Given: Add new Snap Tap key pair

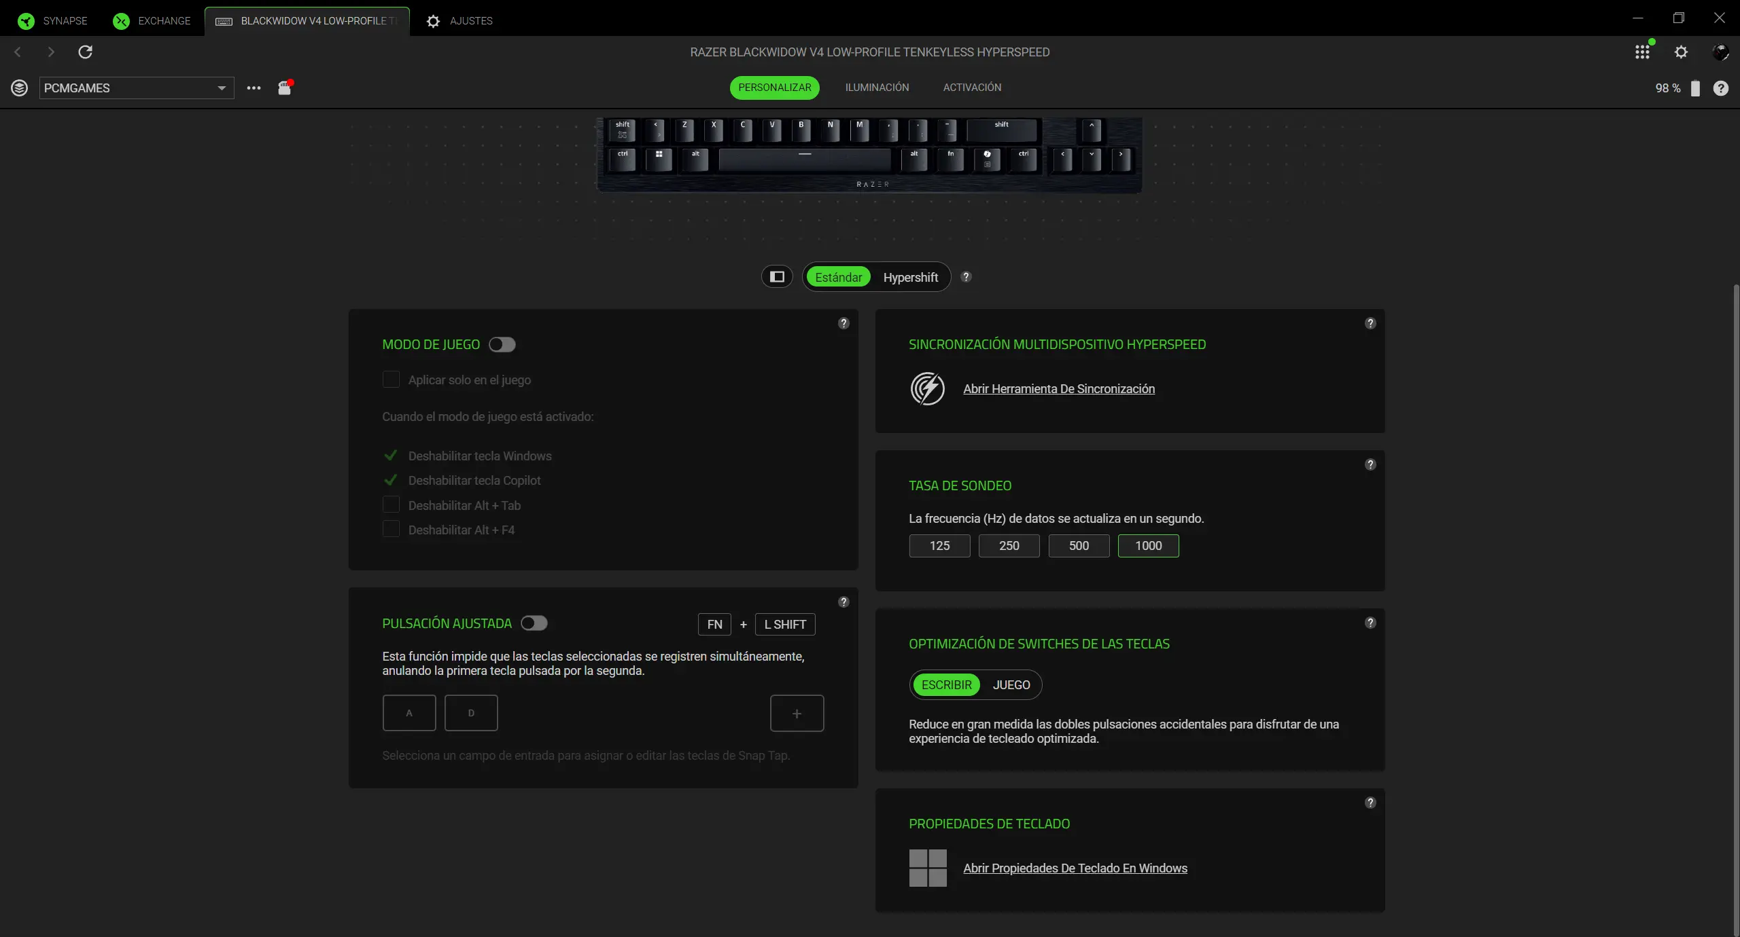Looking at the screenshot, I should coord(797,713).
